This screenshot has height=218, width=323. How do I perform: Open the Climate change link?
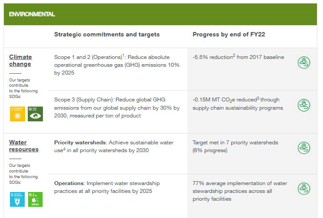click(20, 60)
